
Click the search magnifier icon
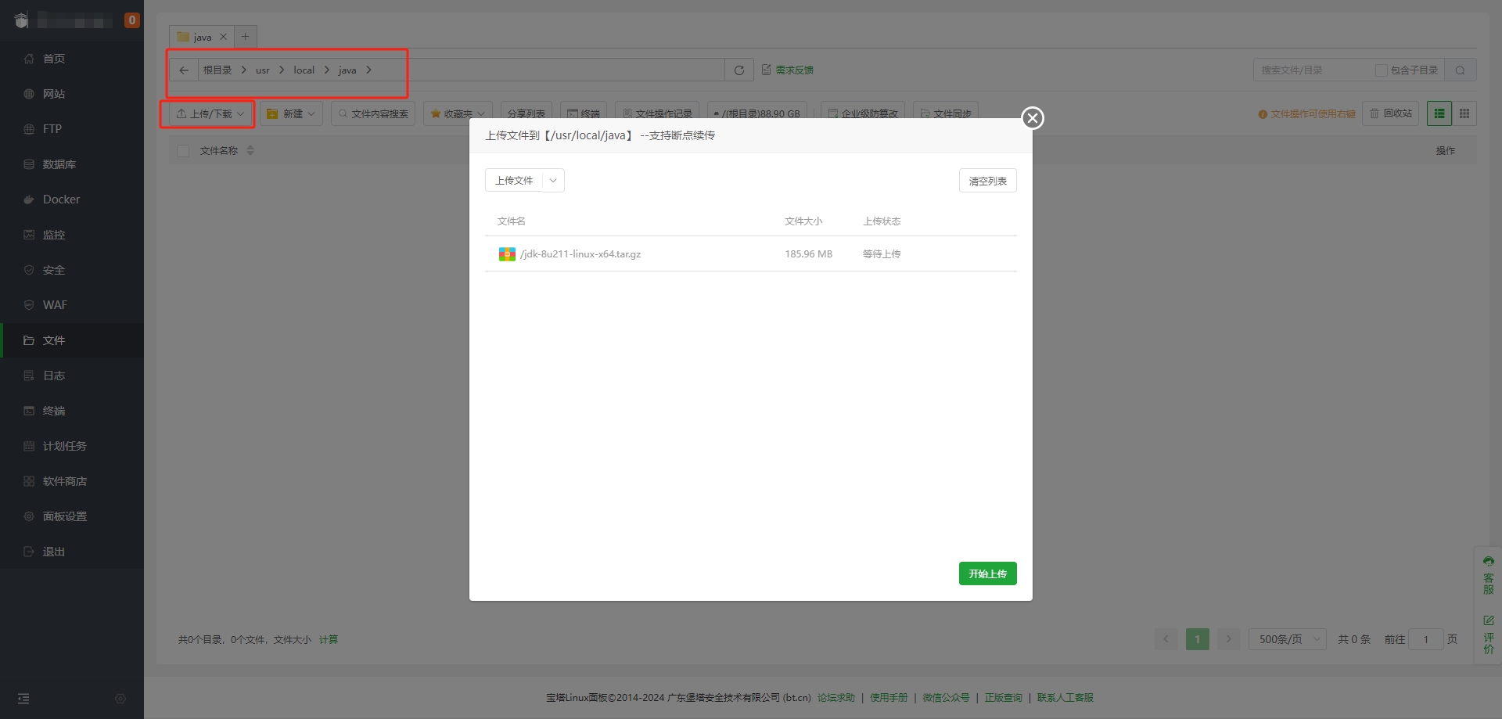1460,70
